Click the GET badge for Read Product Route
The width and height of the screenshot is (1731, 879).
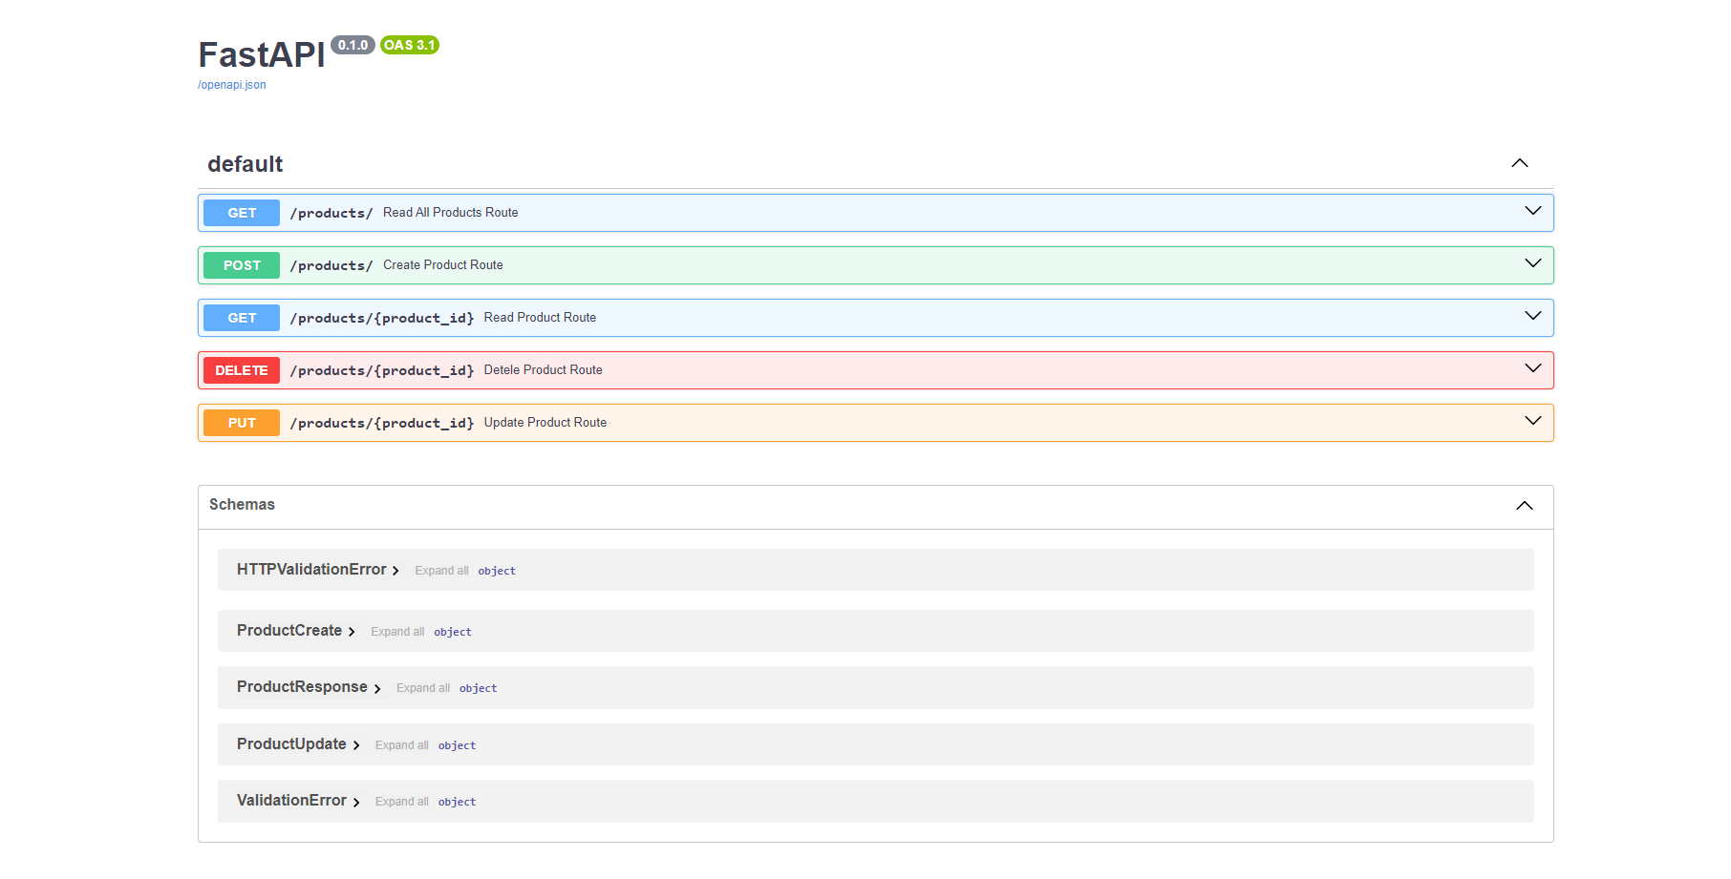pos(242,318)
